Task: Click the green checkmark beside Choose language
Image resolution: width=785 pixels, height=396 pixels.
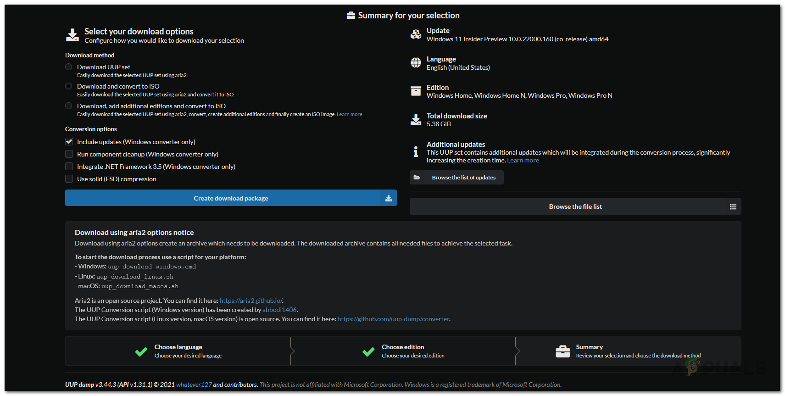Action: [141, 352]
